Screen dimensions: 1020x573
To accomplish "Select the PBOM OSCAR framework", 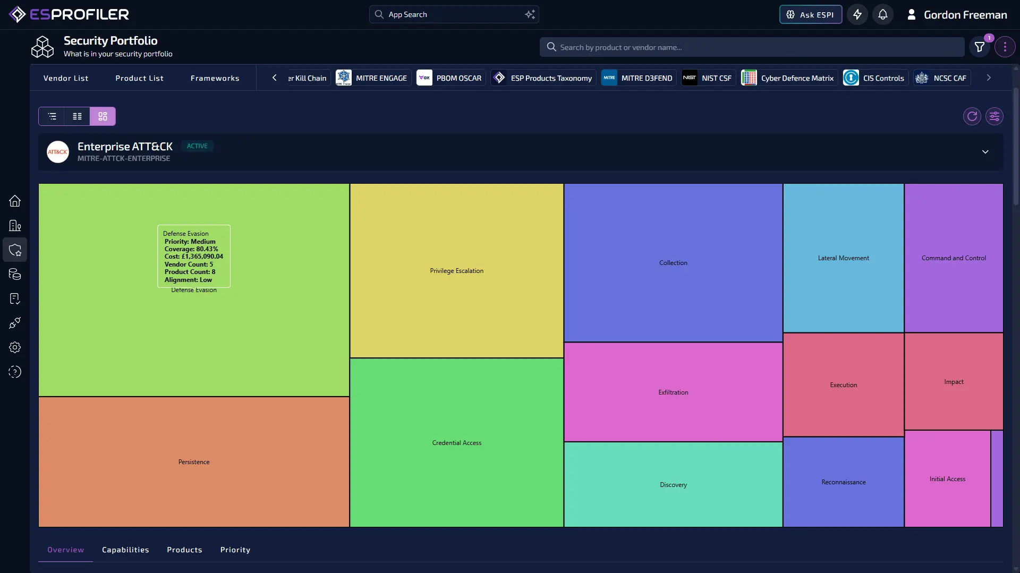I will (x=450, y=78).
